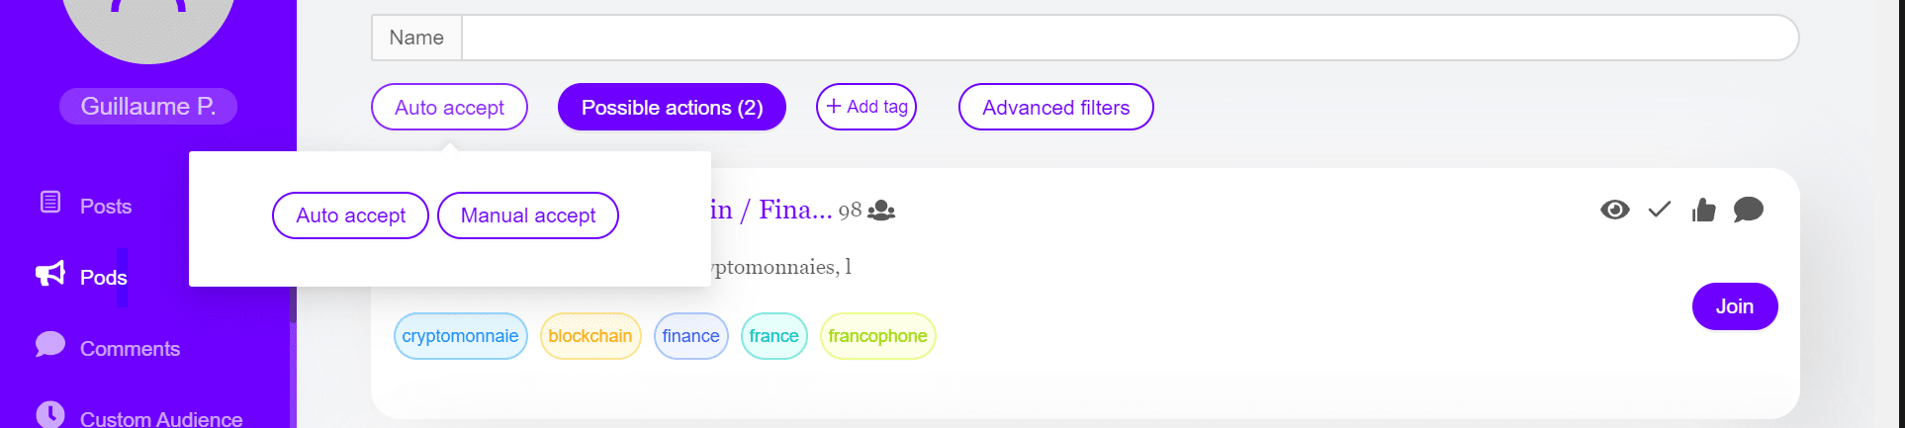
Task: Click the eye view icon on the pod card
Action: point(1614,210)
